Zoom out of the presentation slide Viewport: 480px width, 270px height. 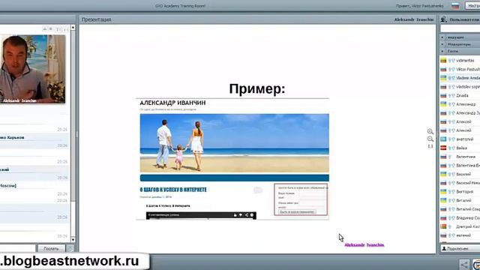click(430, 139)
